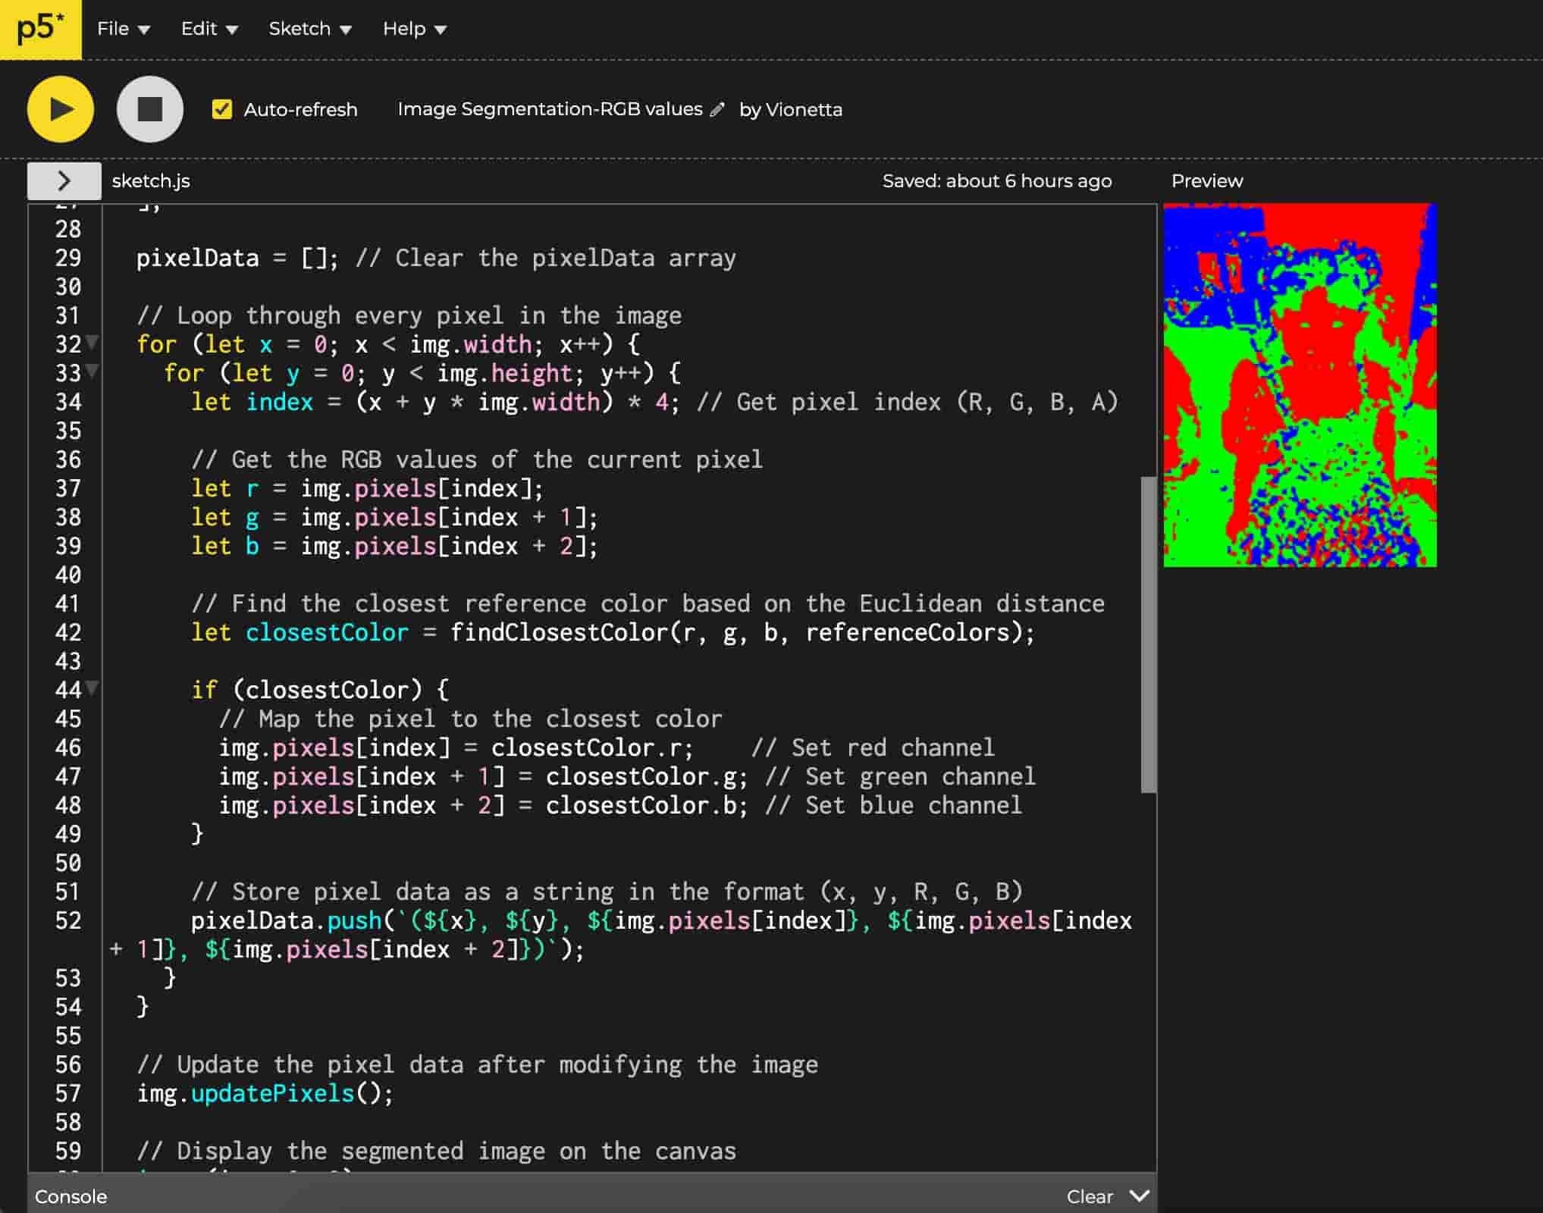Screen dimensions: 1543x1213
Task: Open the File menu
Action: (x=123, y=29)
